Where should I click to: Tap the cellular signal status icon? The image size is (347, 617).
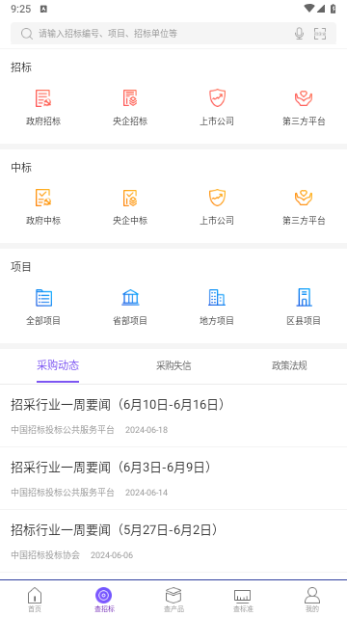[321, 9]
